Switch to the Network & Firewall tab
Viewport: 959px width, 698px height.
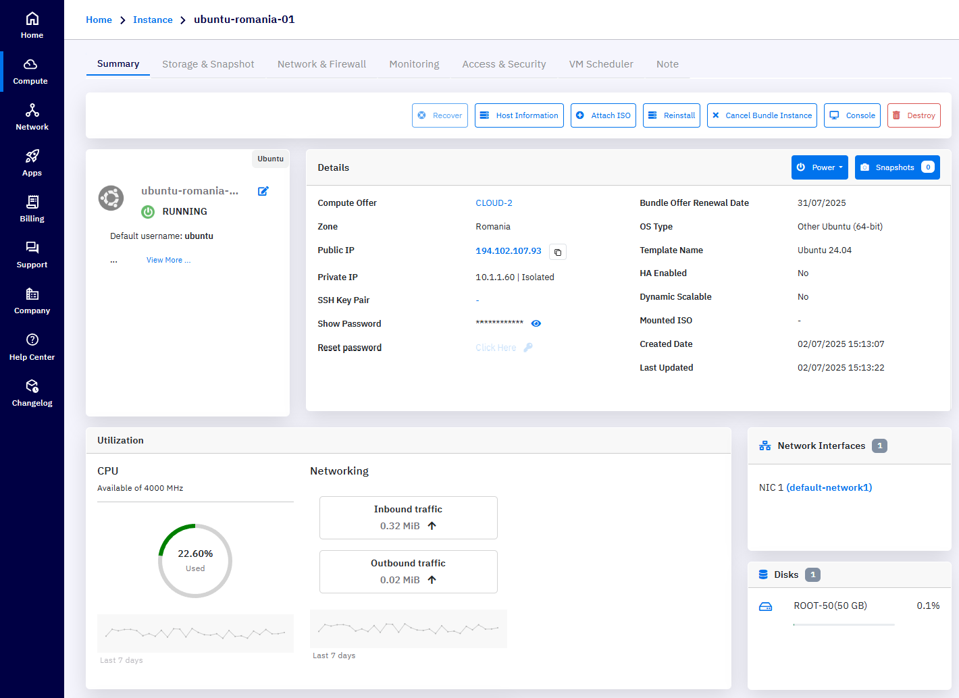(321, 63)
